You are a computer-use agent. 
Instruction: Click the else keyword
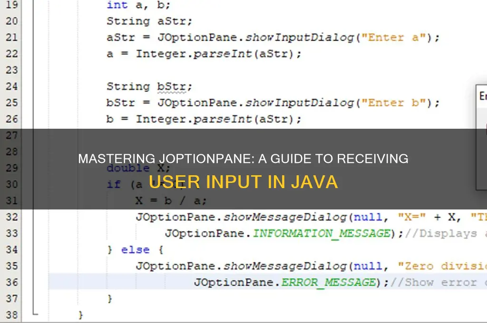coord(135,250)
